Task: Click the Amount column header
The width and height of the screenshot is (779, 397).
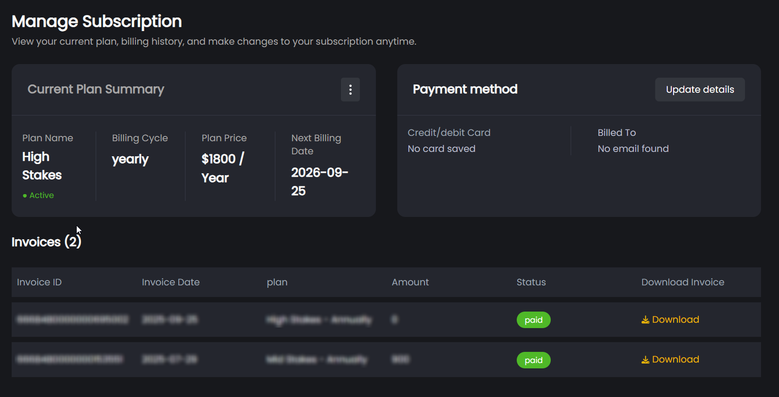Action: coord(410,282)
